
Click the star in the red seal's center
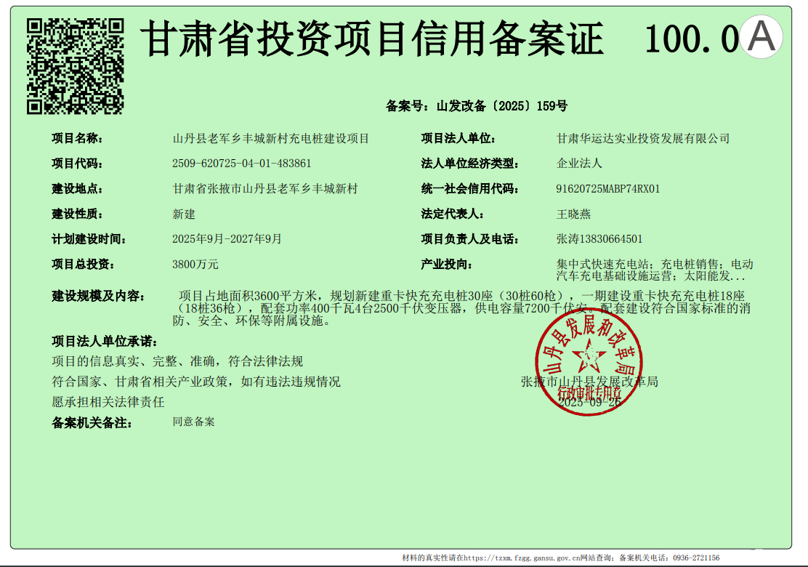tap(589, 357)
